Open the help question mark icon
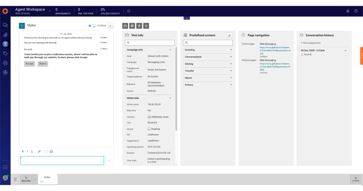 356,11
